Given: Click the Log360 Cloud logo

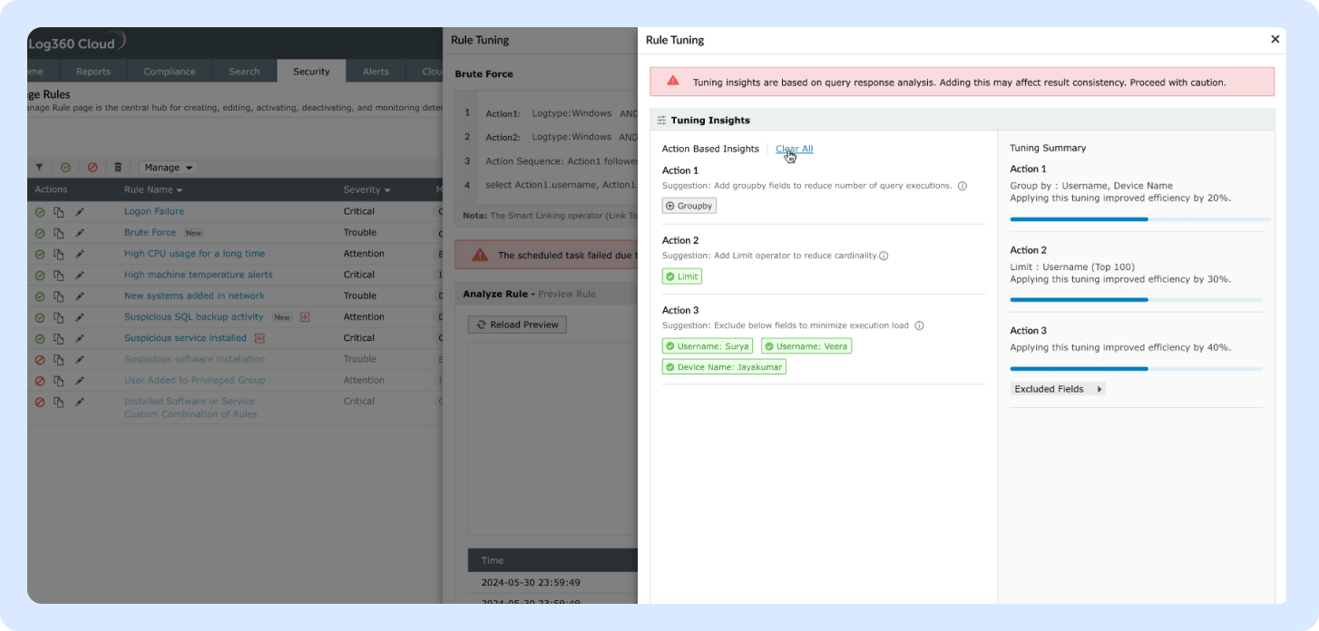Looking at the screenshot, I should (x=76, y=43).
